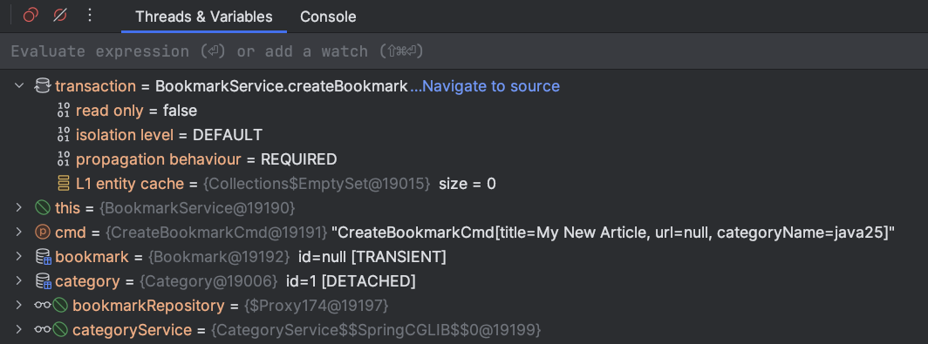928x344 pixels.
Task: Select the Threads & Variables tab
Action: tap(204, 17)
